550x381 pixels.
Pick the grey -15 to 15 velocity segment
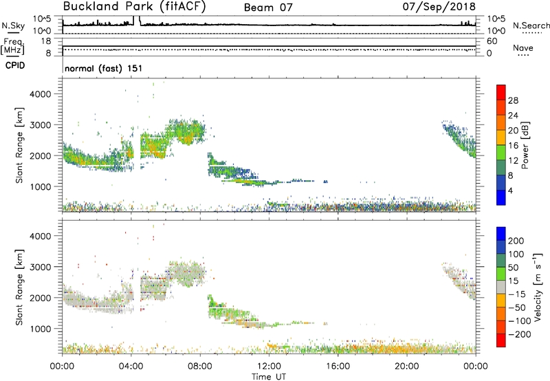[501, 287]
